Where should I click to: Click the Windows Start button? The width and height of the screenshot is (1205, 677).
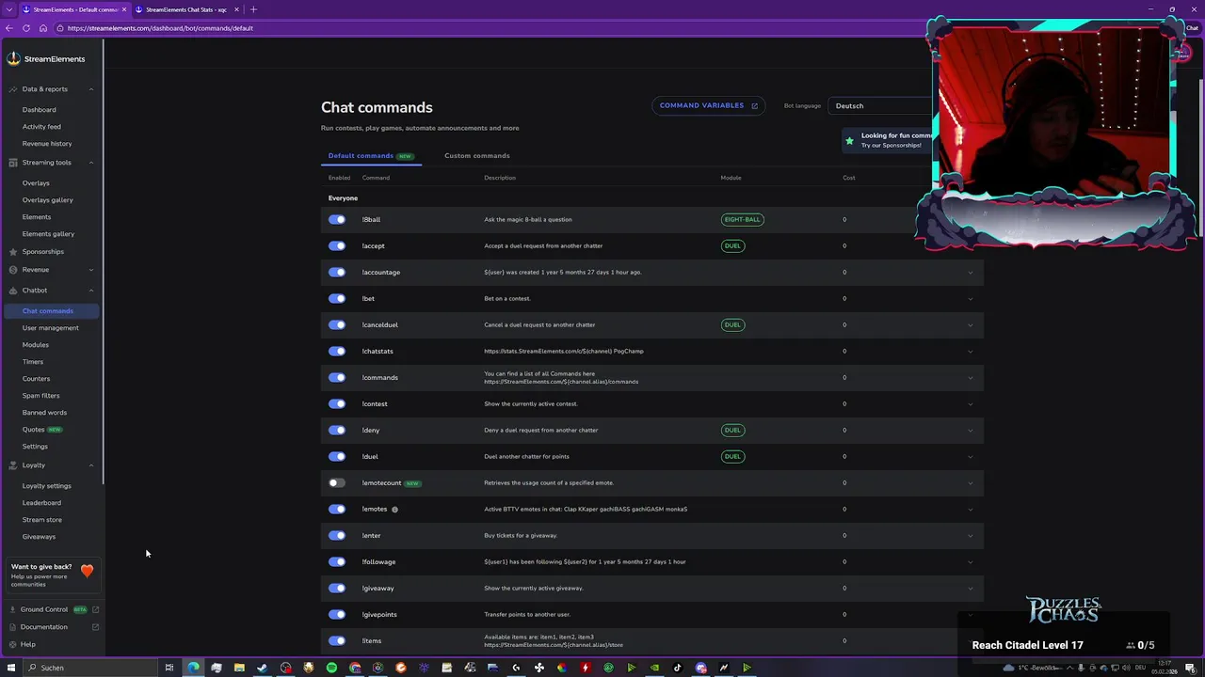[x=9, y=668]
